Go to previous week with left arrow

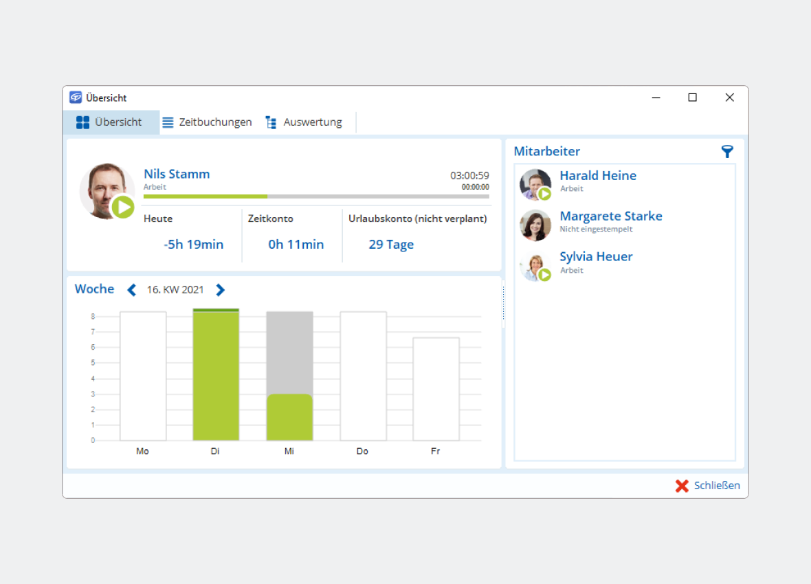pyautogui.click(x=132, y=290)
